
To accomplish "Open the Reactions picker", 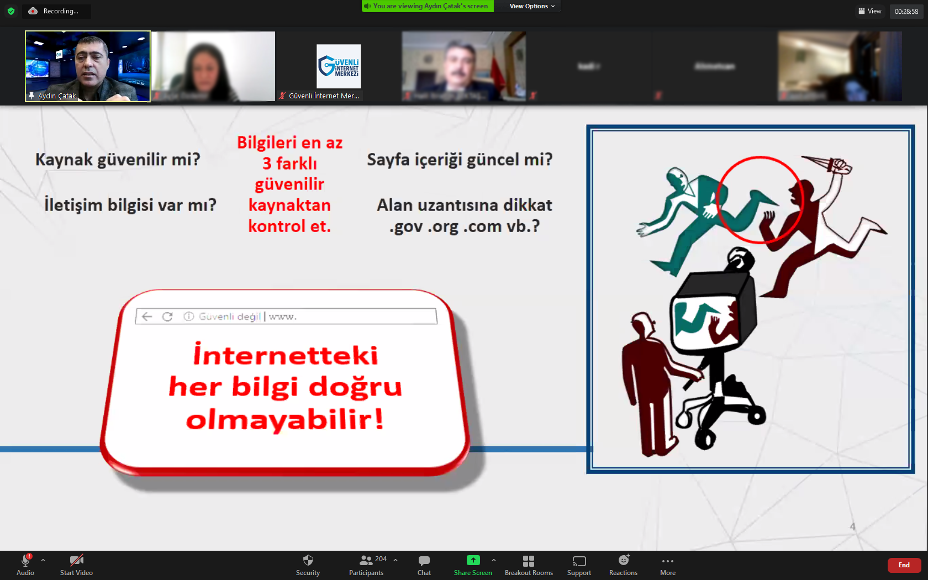I will 623,565.
